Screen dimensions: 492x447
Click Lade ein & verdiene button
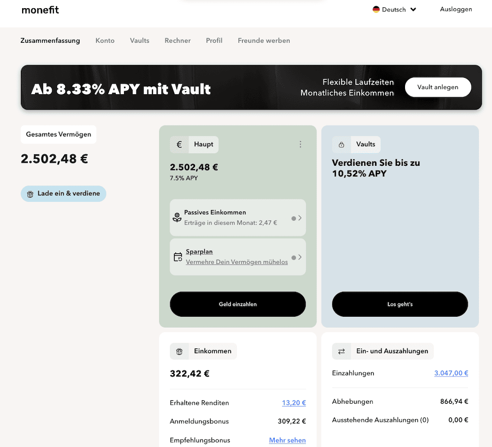click(63, 194)
